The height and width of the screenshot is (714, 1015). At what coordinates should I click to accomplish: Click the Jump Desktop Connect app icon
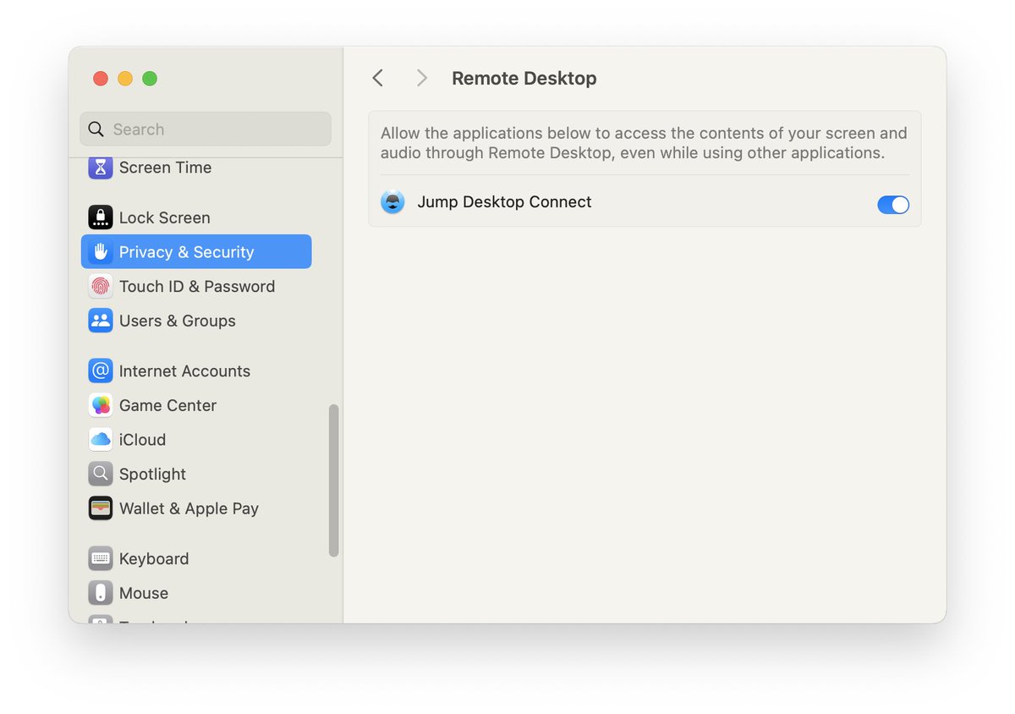point(392,202)
